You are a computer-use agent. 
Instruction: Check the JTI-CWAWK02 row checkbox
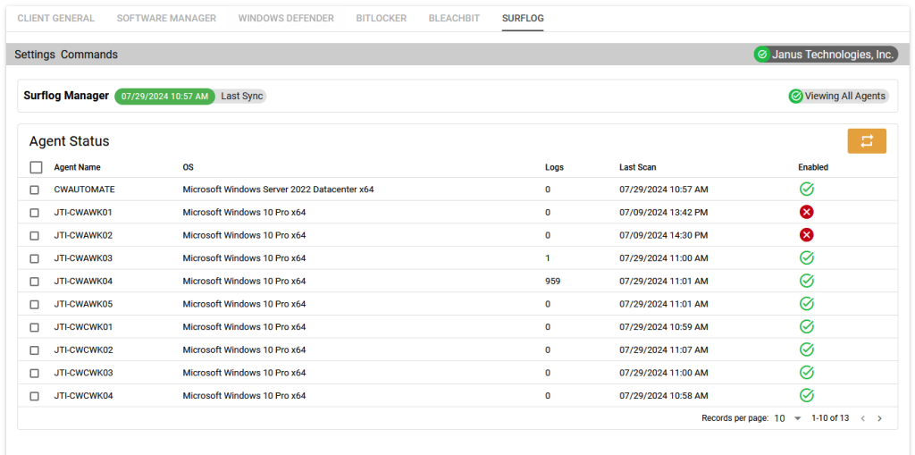point(35,235)
